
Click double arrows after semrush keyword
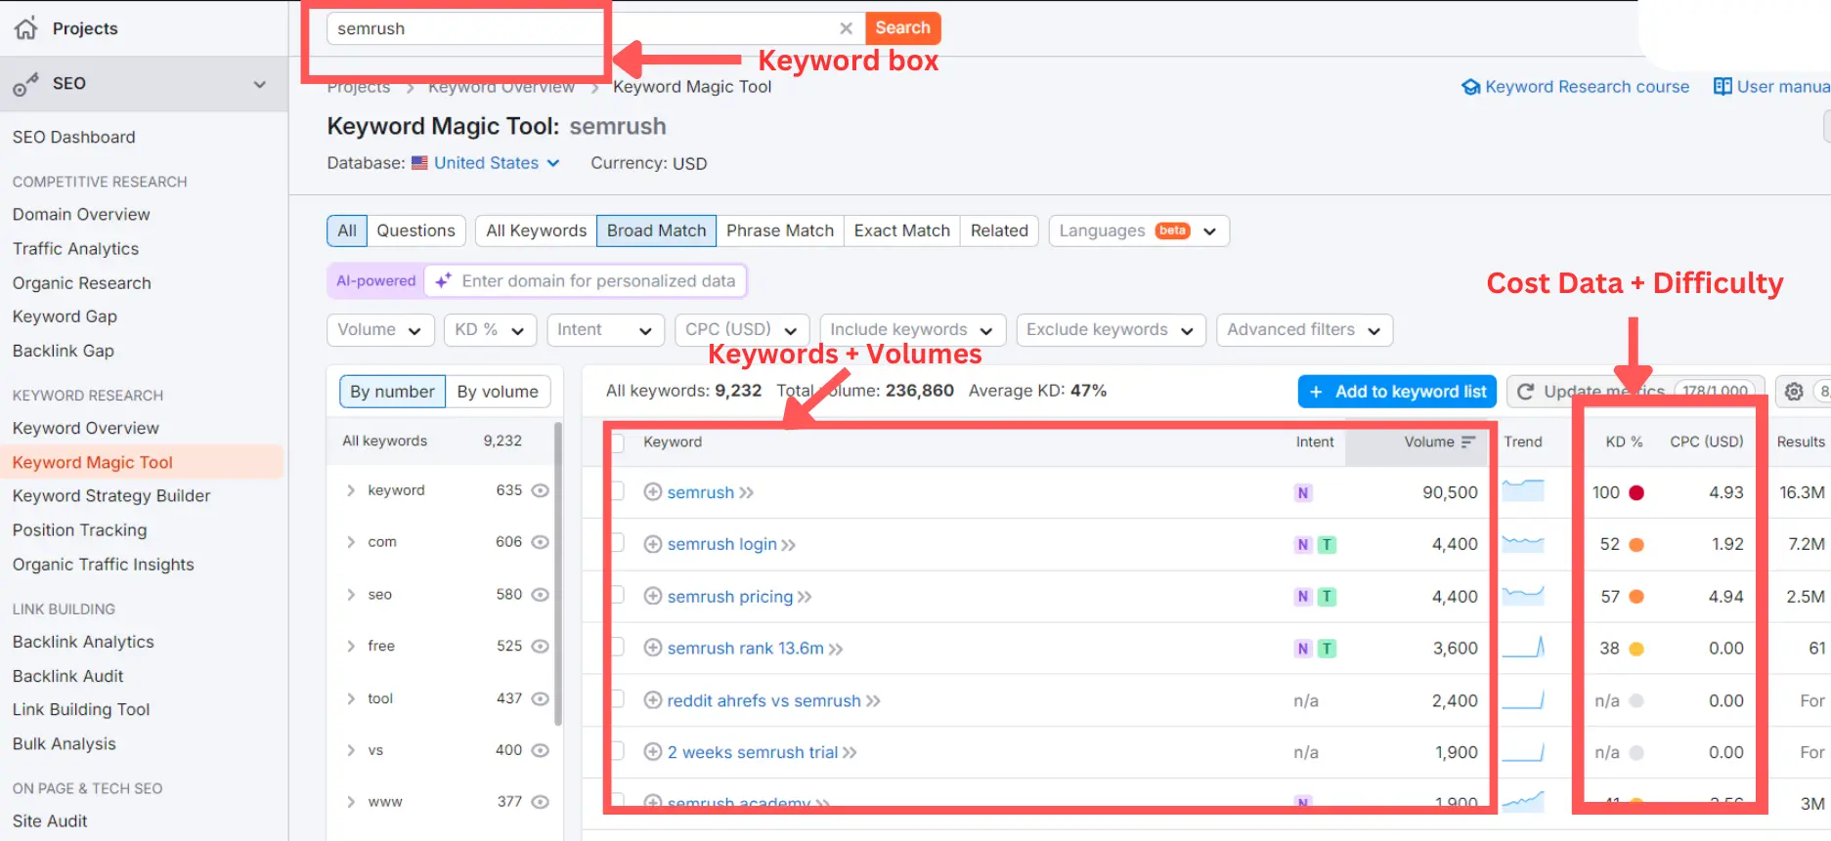tap(747, 493)
